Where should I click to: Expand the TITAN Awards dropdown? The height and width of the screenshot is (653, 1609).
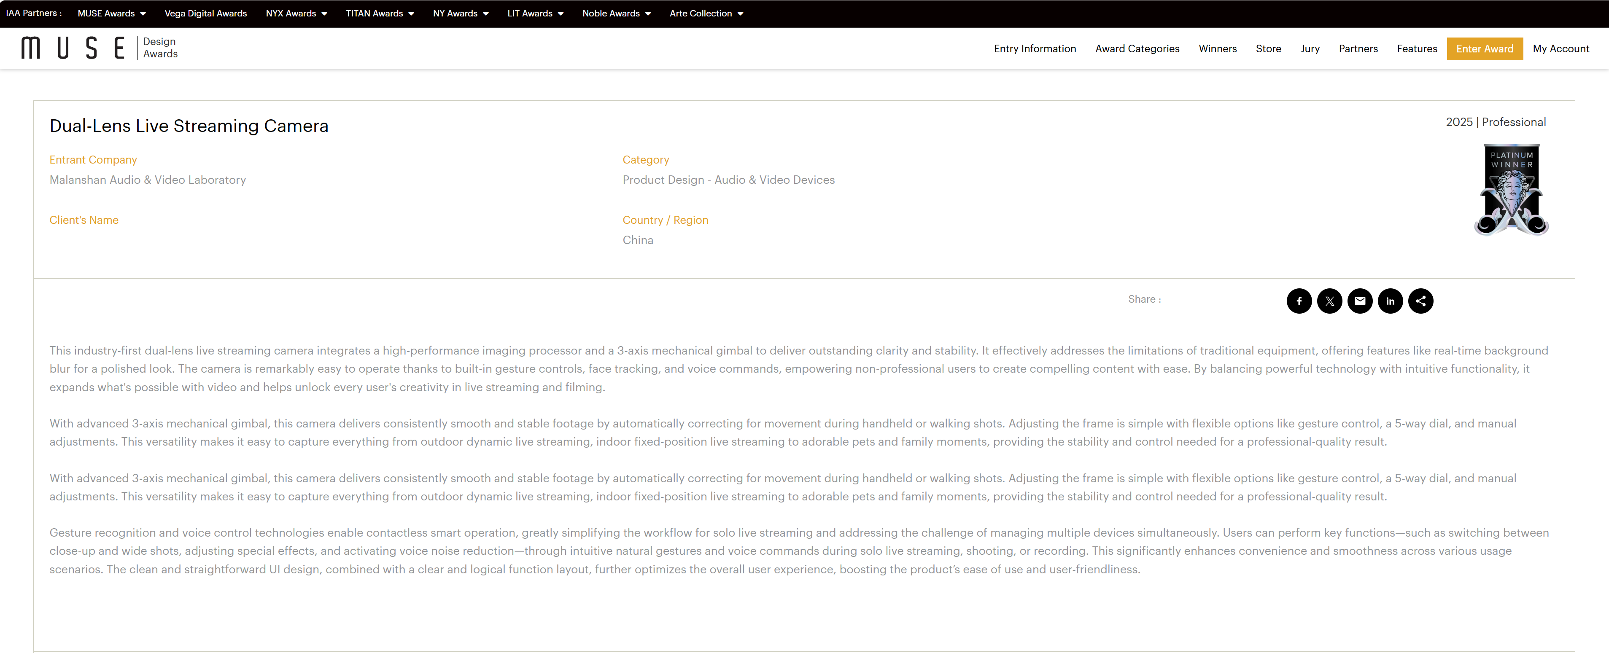click(x=380, y=13)
